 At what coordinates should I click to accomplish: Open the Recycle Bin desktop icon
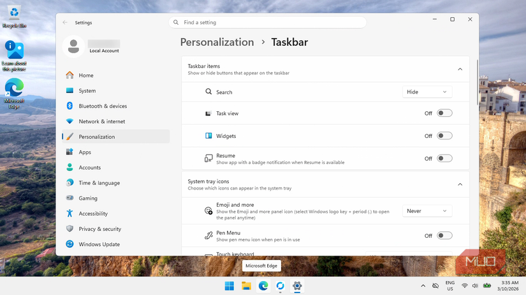tap(14, 17)
